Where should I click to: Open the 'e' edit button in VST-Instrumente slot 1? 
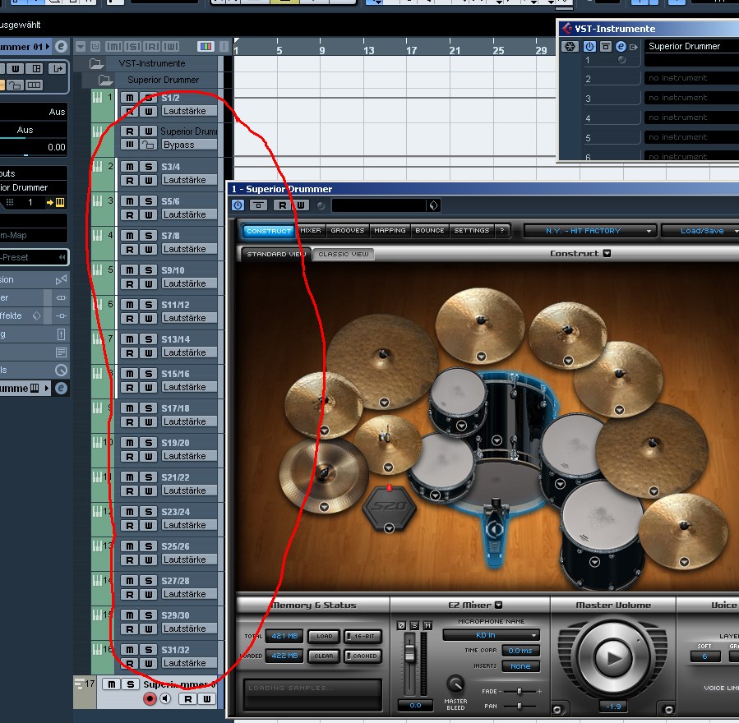coord(621,46)
